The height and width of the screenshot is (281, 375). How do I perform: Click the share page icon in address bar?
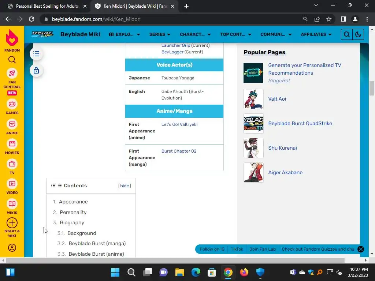click(x=317, y=19)
